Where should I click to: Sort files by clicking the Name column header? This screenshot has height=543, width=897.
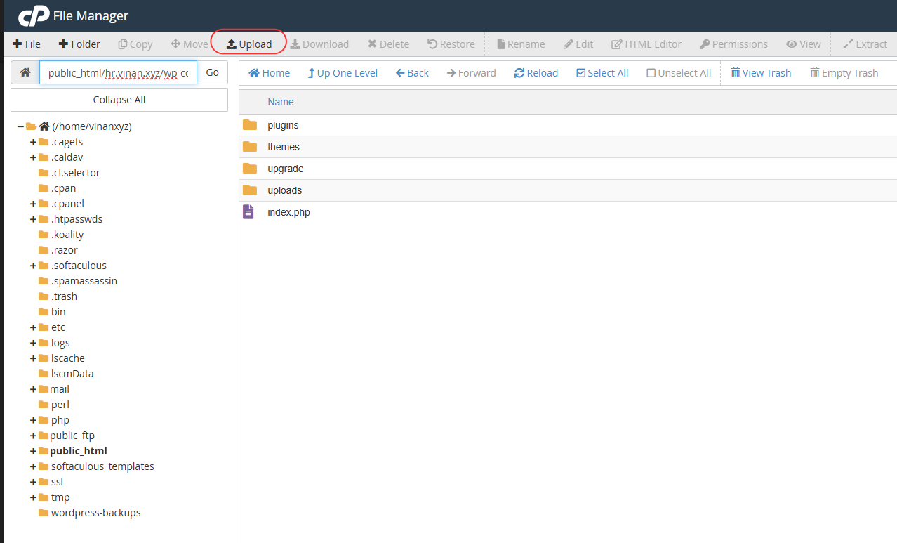[x=280, y=102]
